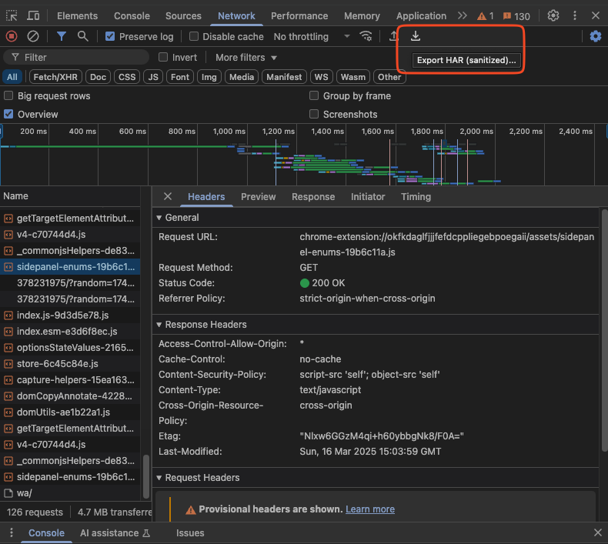The image size is (608, 544).
Task: Expand the More filters dropdown
Action: pyautogui.click(x=246, y=58)
